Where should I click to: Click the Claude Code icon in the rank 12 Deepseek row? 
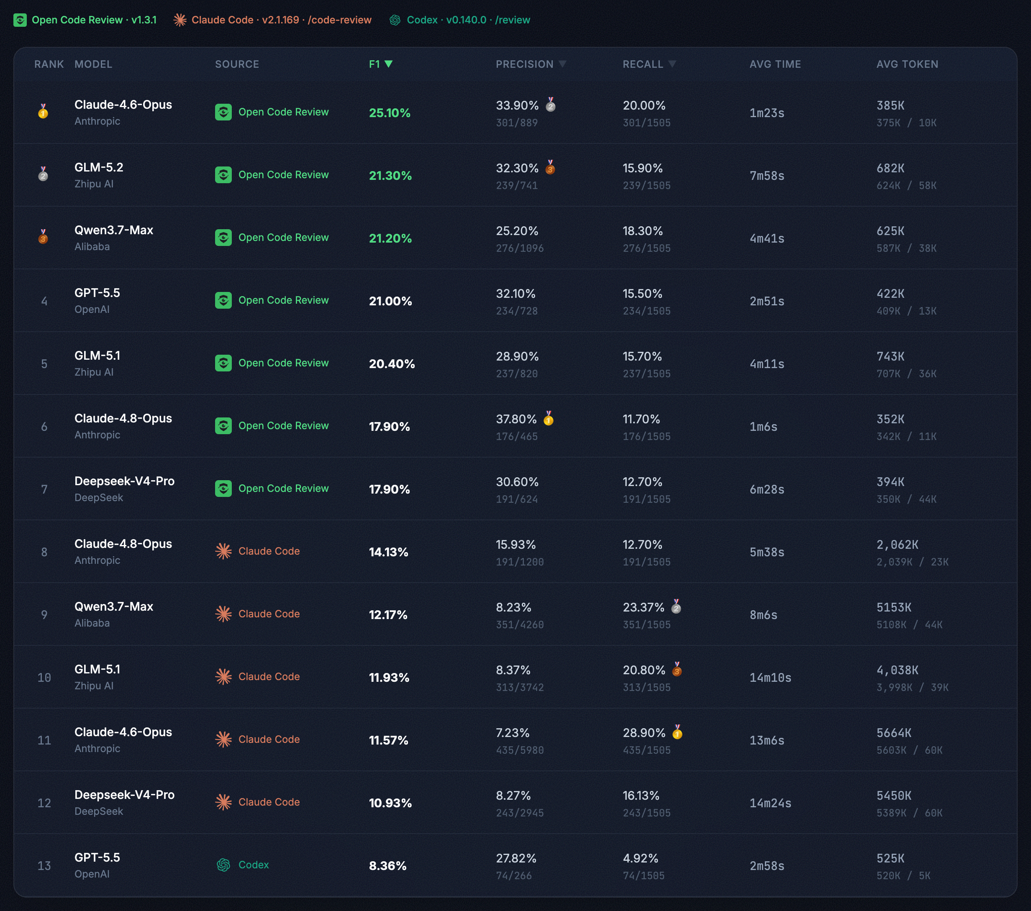(223, 802)
